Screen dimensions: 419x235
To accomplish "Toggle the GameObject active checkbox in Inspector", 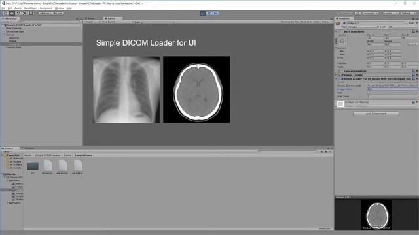I will (x=344, y=23).
